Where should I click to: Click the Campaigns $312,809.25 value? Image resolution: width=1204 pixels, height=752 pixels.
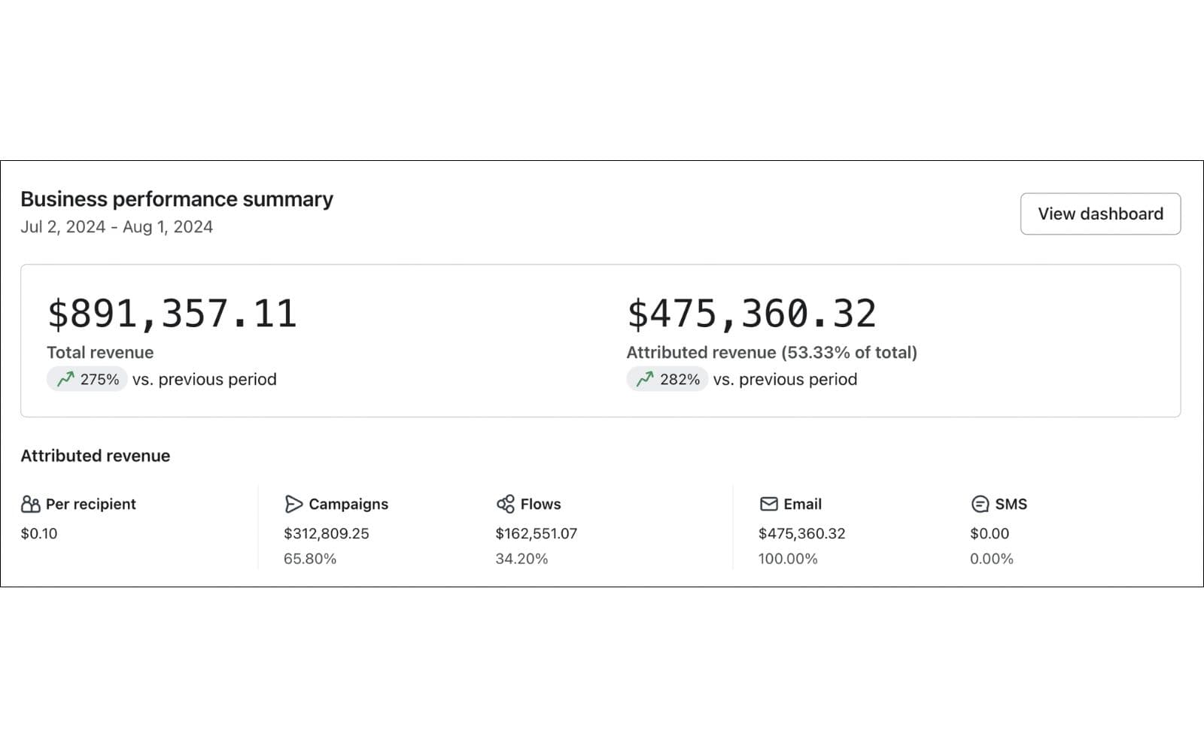click(x=326, y=533)
